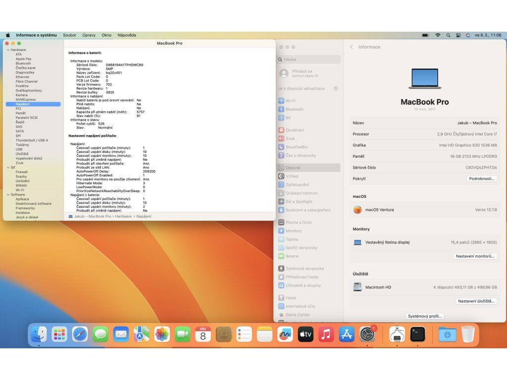
Task: Select Bluetooth in System Settings sidebar
Action: click(x=294, y=109)
